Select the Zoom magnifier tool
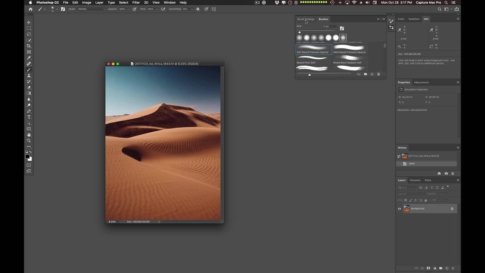The height and width of the screenshot is (273, 485). (x=29, y=141)
